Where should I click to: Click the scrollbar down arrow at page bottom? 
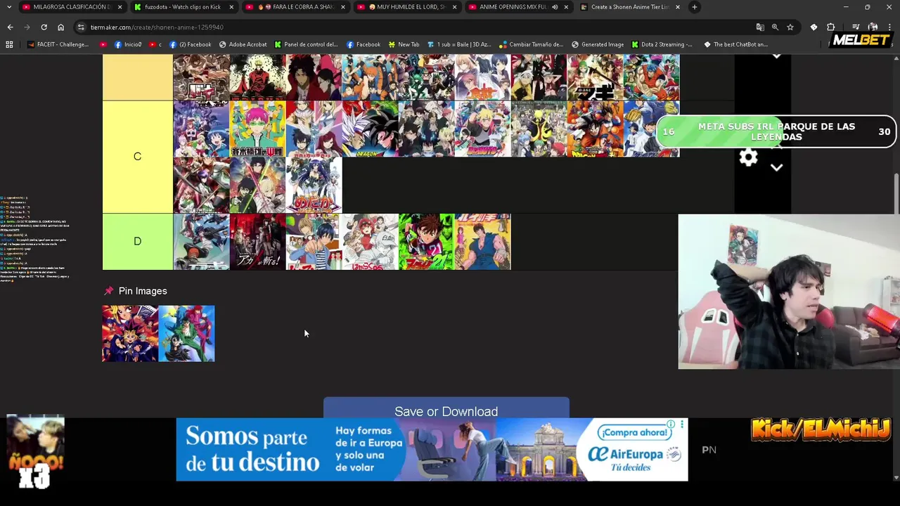click(896, 478)
